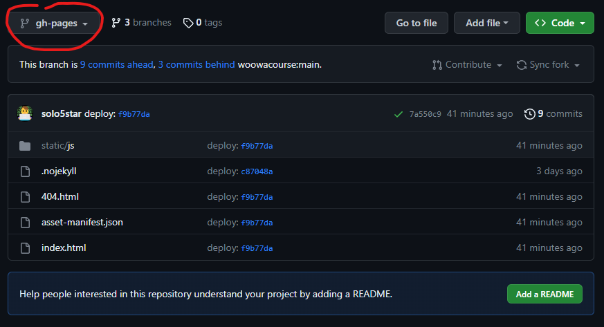This screenshot has width=604, height=327.
Task: Click the tag icon beside 0 tags
Action: pyautogui.click(x=188, y=23)
